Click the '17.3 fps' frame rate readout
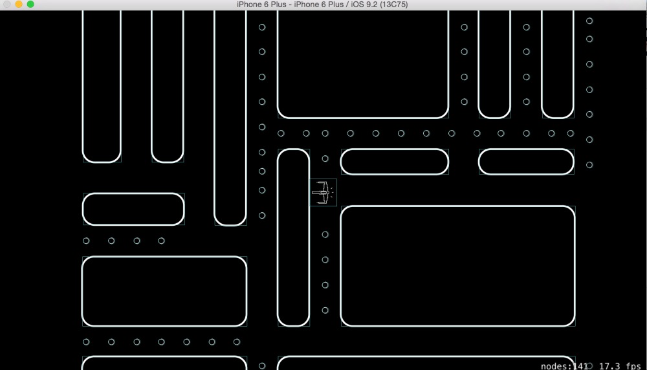 (620, 366)
